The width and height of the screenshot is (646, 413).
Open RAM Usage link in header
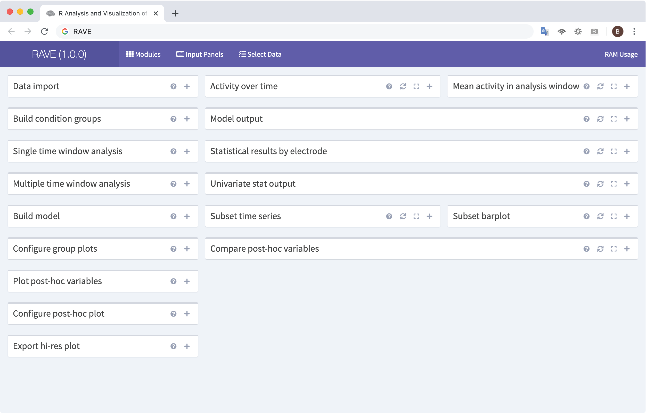pos(621,54)
